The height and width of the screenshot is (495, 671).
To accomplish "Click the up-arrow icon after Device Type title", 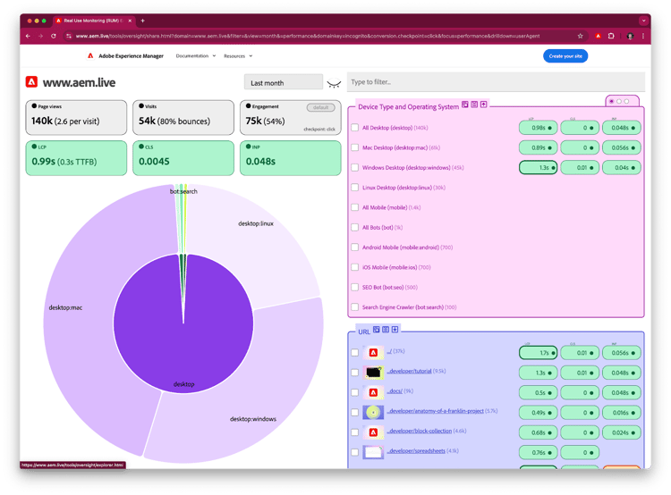I will pos(483,105).
